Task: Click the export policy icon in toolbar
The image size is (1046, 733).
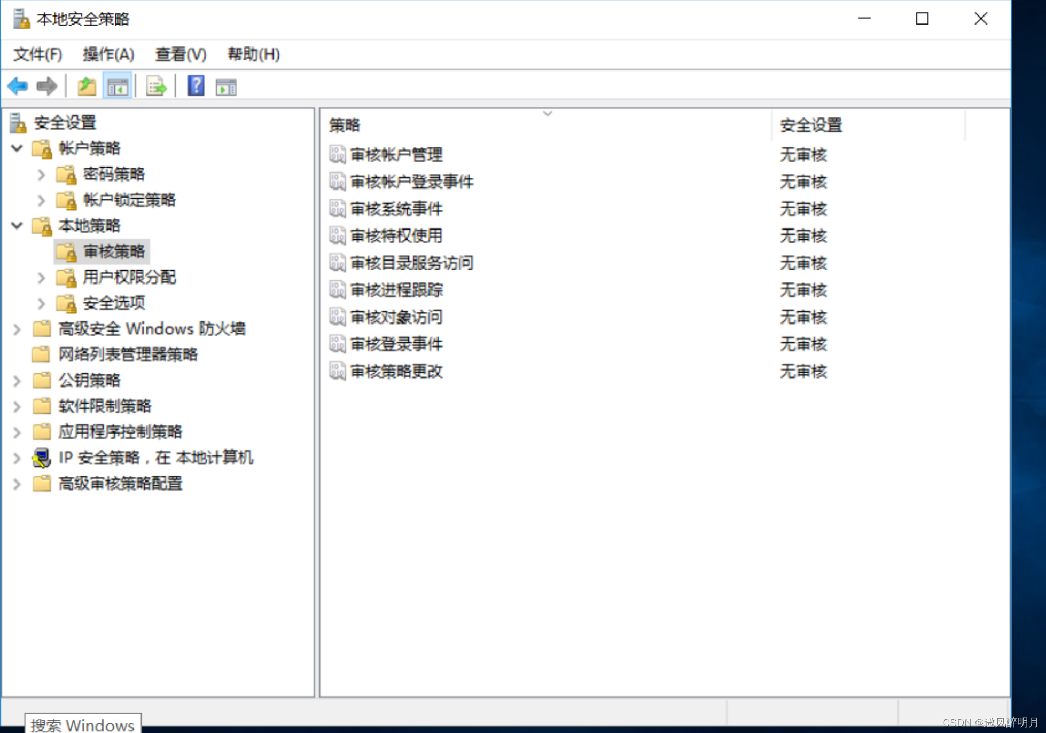Action: coord(157,86)
